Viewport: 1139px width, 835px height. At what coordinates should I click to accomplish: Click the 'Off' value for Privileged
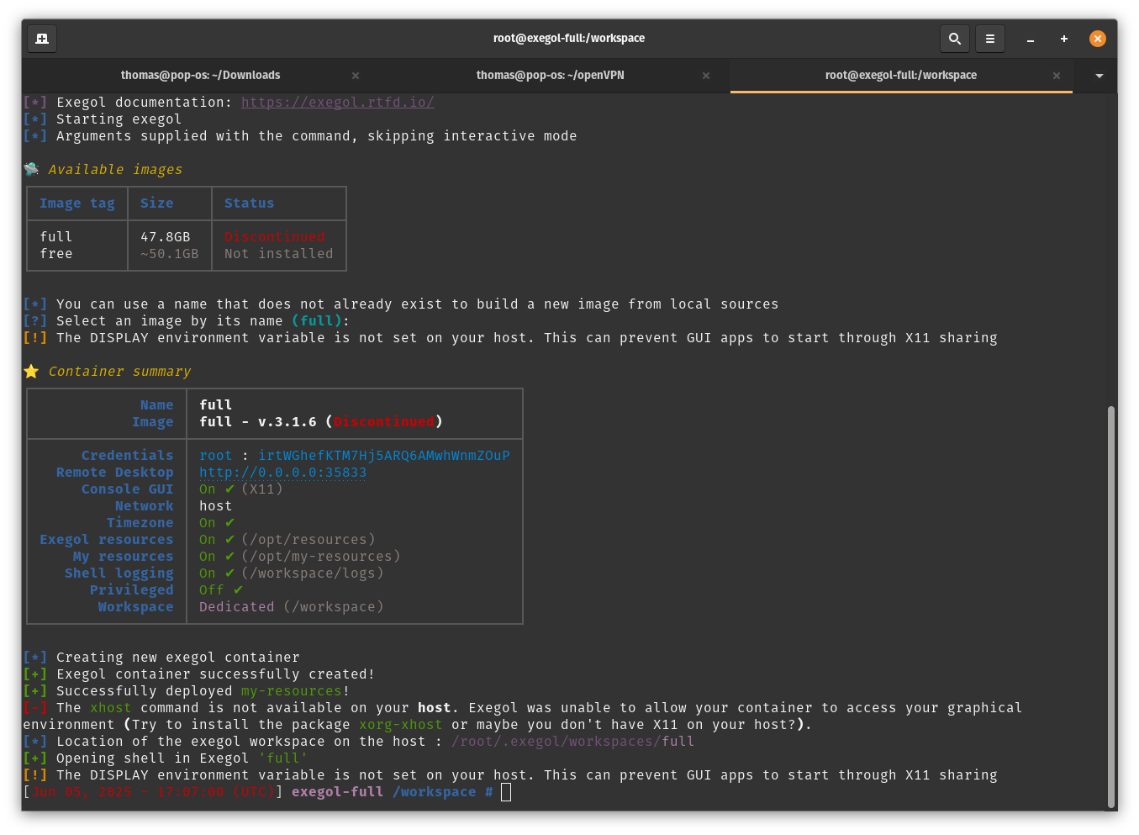point(212,590)
